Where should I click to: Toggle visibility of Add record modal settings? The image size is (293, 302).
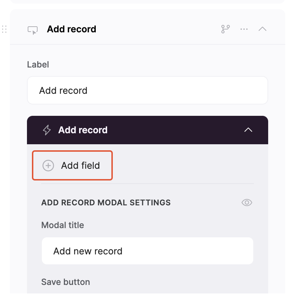tap(247, 202)
